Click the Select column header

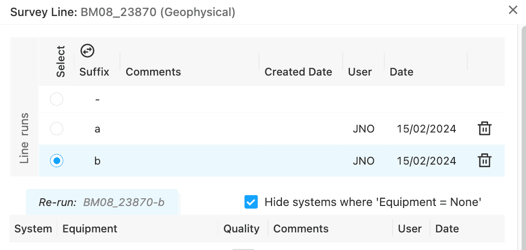tap(60, 62)
